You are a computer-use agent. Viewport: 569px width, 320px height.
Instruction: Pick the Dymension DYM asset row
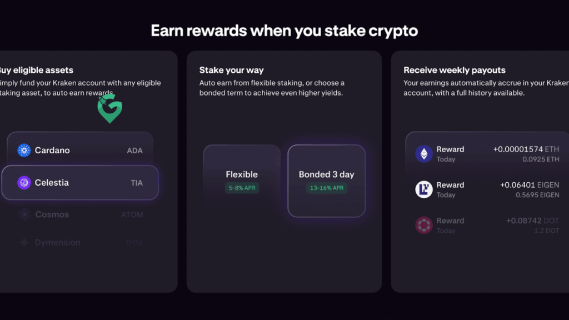(81, 243)
